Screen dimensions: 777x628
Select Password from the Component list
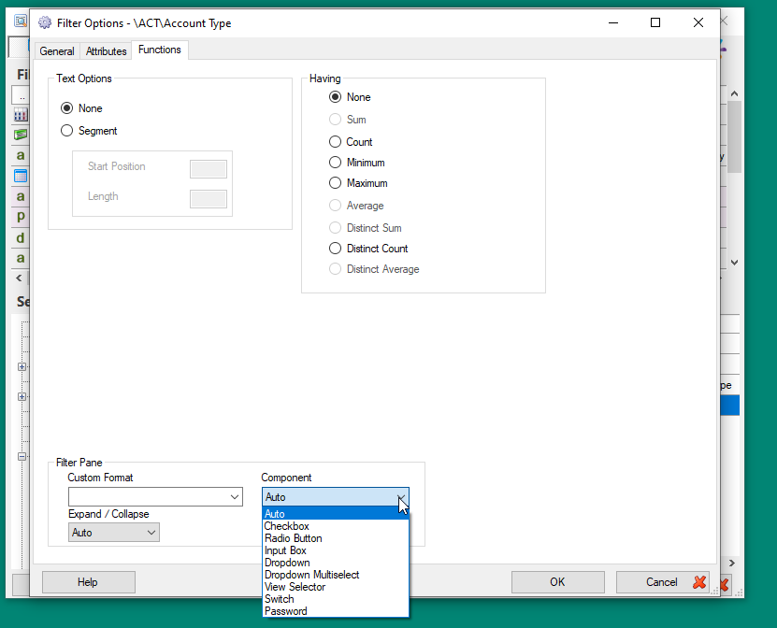pyautogui.click(x=336, y=611)
